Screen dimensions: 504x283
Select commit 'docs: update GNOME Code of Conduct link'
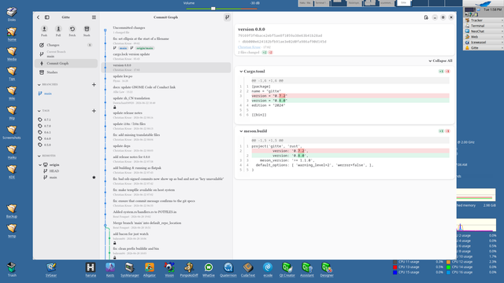pos(166,89)
